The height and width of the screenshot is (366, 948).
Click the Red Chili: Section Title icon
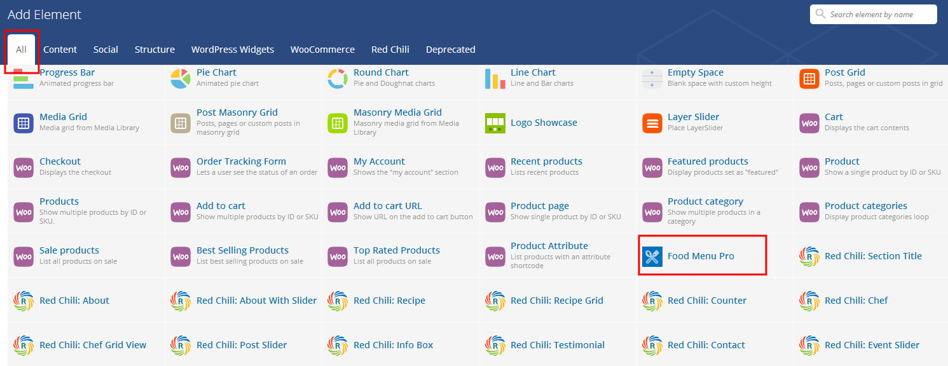pos(809,256)
